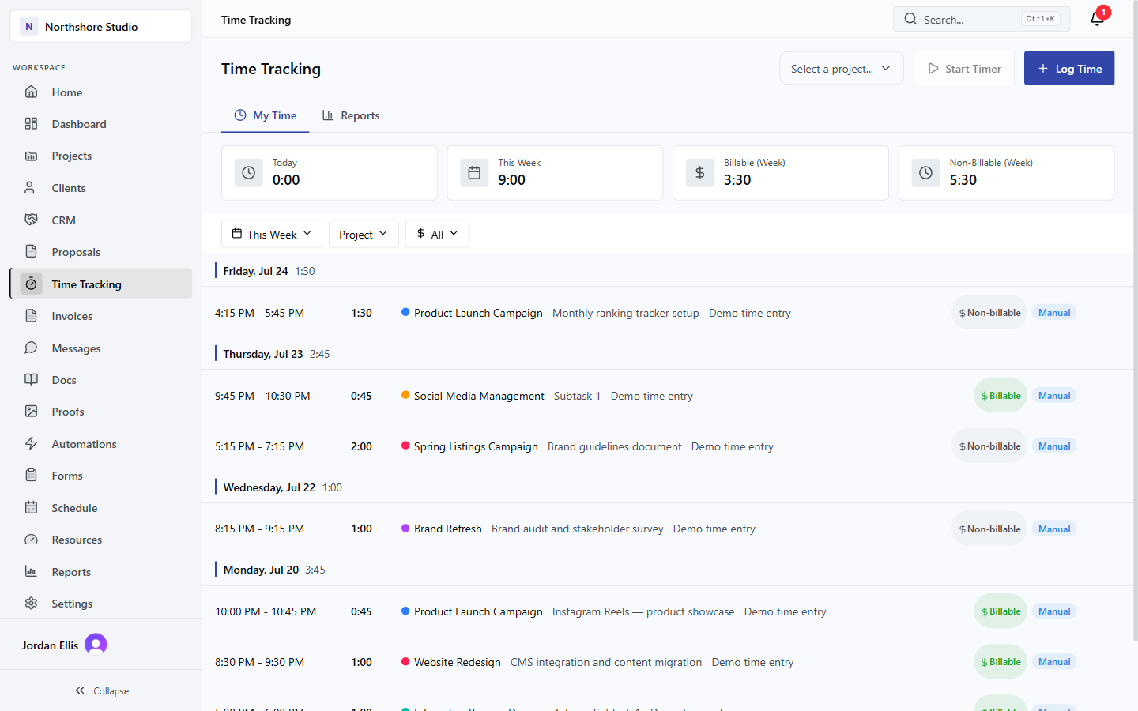The width and height of the screenshot is (1138, 711).
Task: Click the Home sidebar icon
Action: coord(31,92)
